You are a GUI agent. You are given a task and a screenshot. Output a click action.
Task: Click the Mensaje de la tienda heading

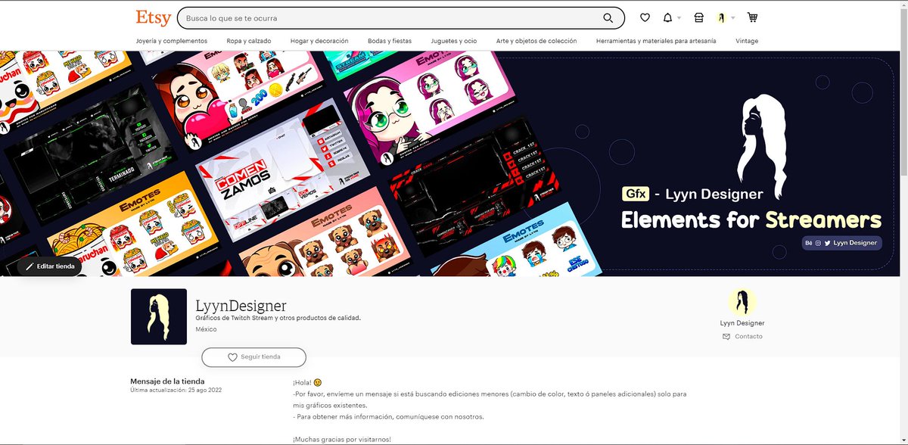167,381
